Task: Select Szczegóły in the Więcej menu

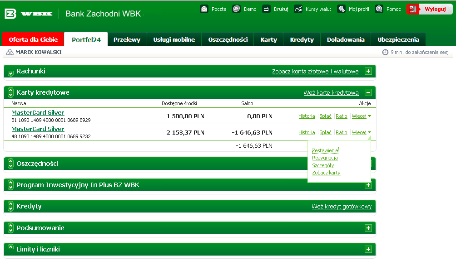Action: coord(323,165)
